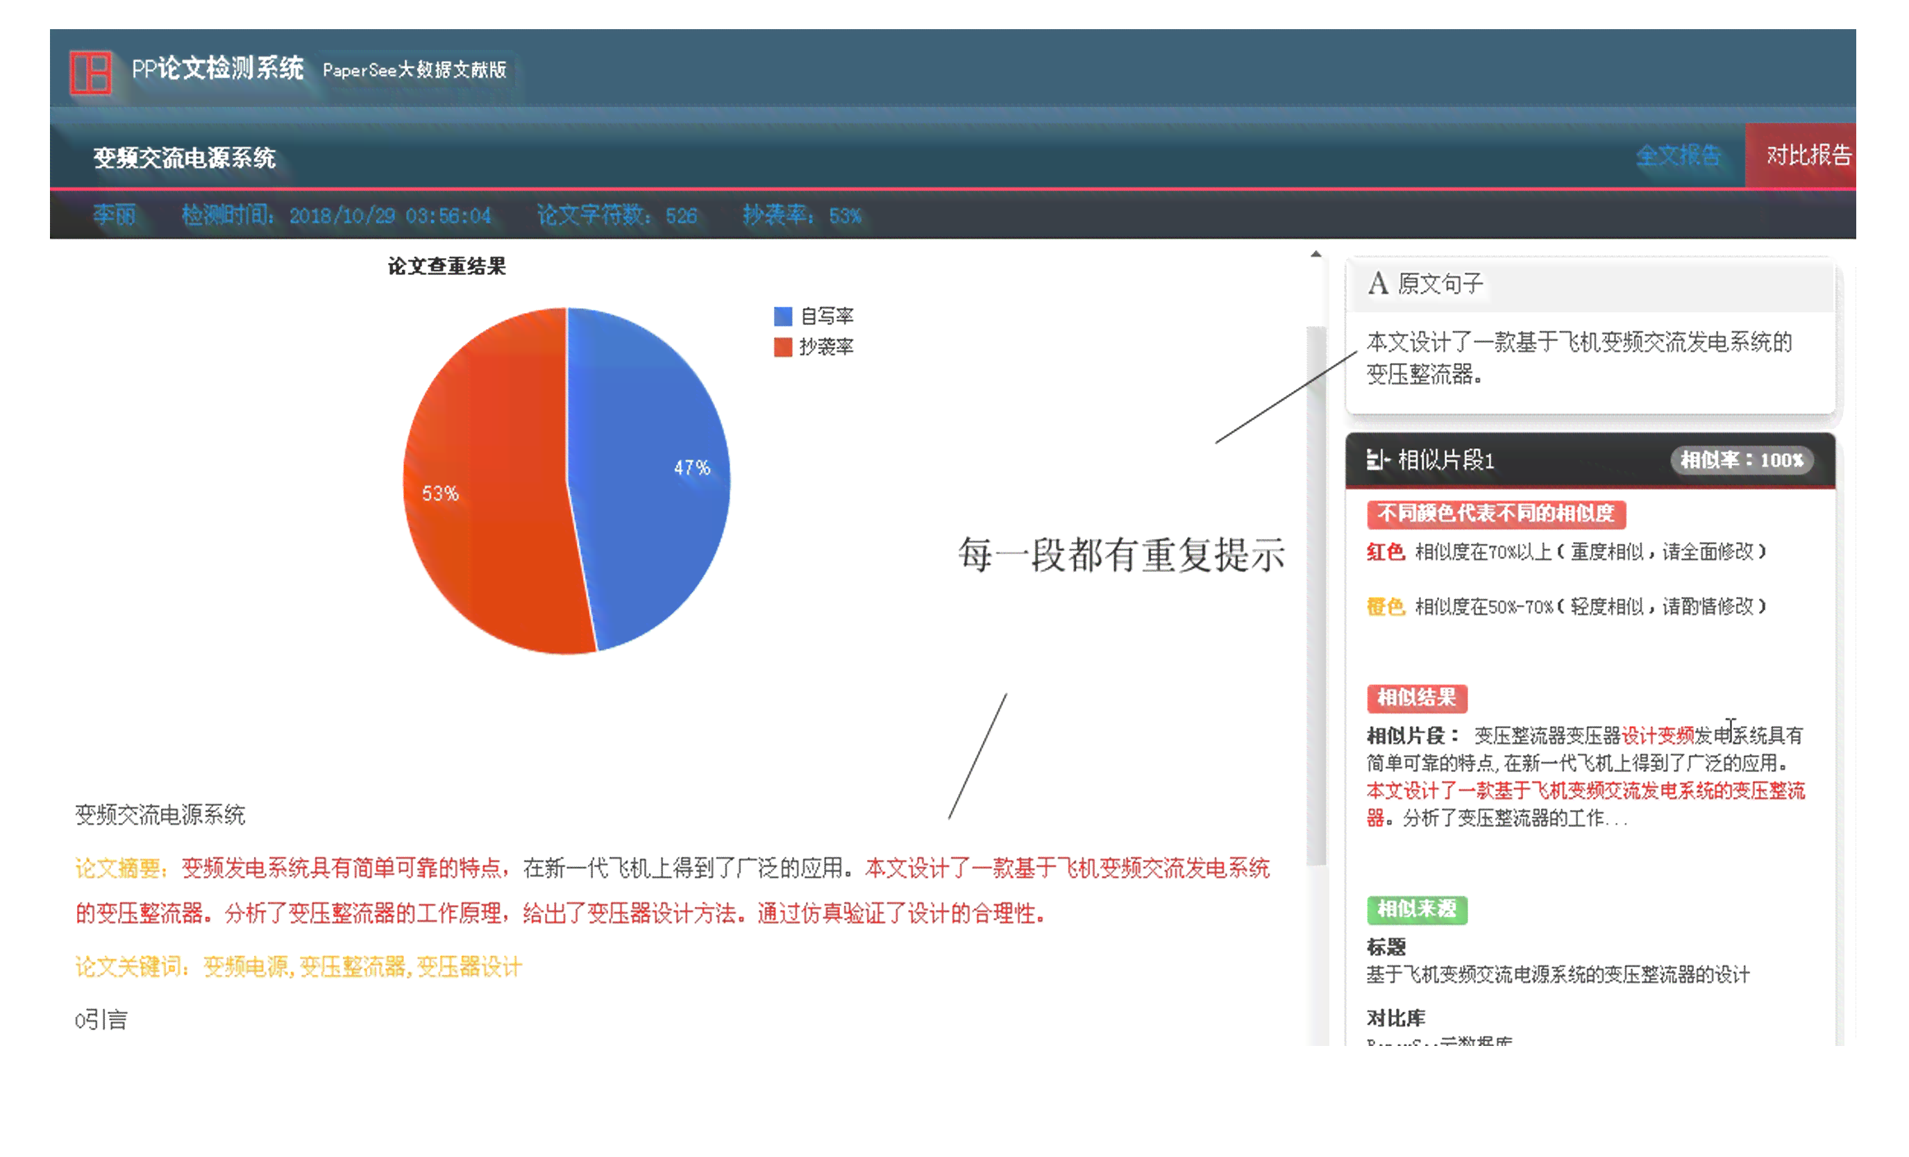Click red sentence 变频发电系统具有简单可靠的特点

[342, 868]
